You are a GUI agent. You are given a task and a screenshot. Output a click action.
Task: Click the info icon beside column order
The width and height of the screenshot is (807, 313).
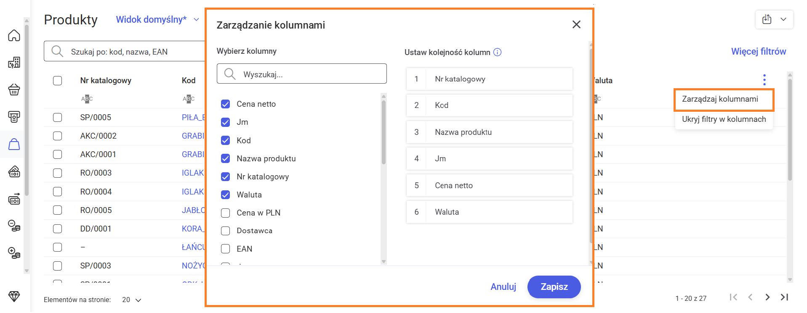click(497, 52)
